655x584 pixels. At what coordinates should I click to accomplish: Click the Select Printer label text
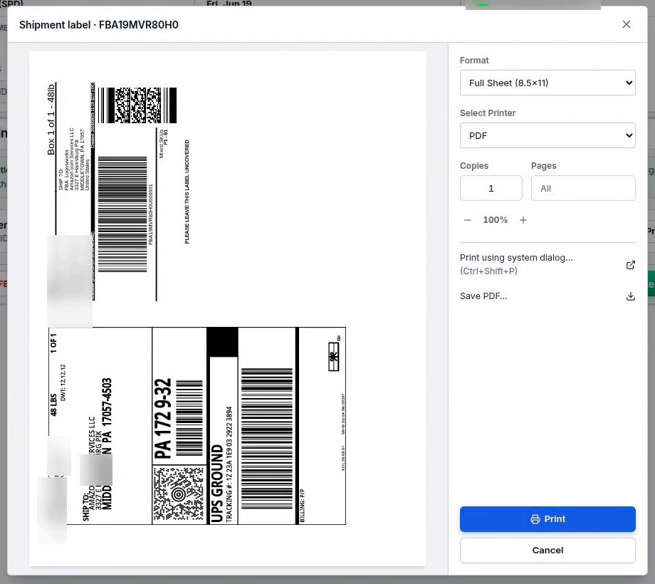pyautogui.click(x=488, y=113)
